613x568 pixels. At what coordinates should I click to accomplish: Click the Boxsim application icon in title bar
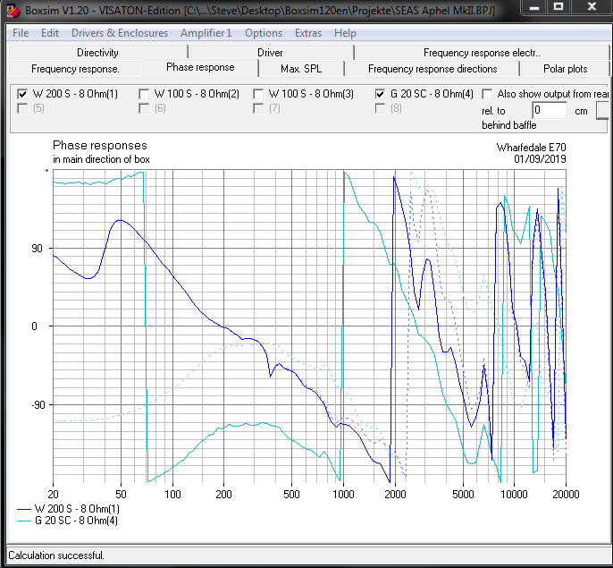[x=13, y=11]
